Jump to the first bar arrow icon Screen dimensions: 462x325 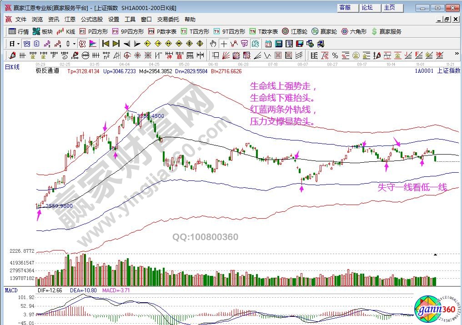tap(105, 44)
